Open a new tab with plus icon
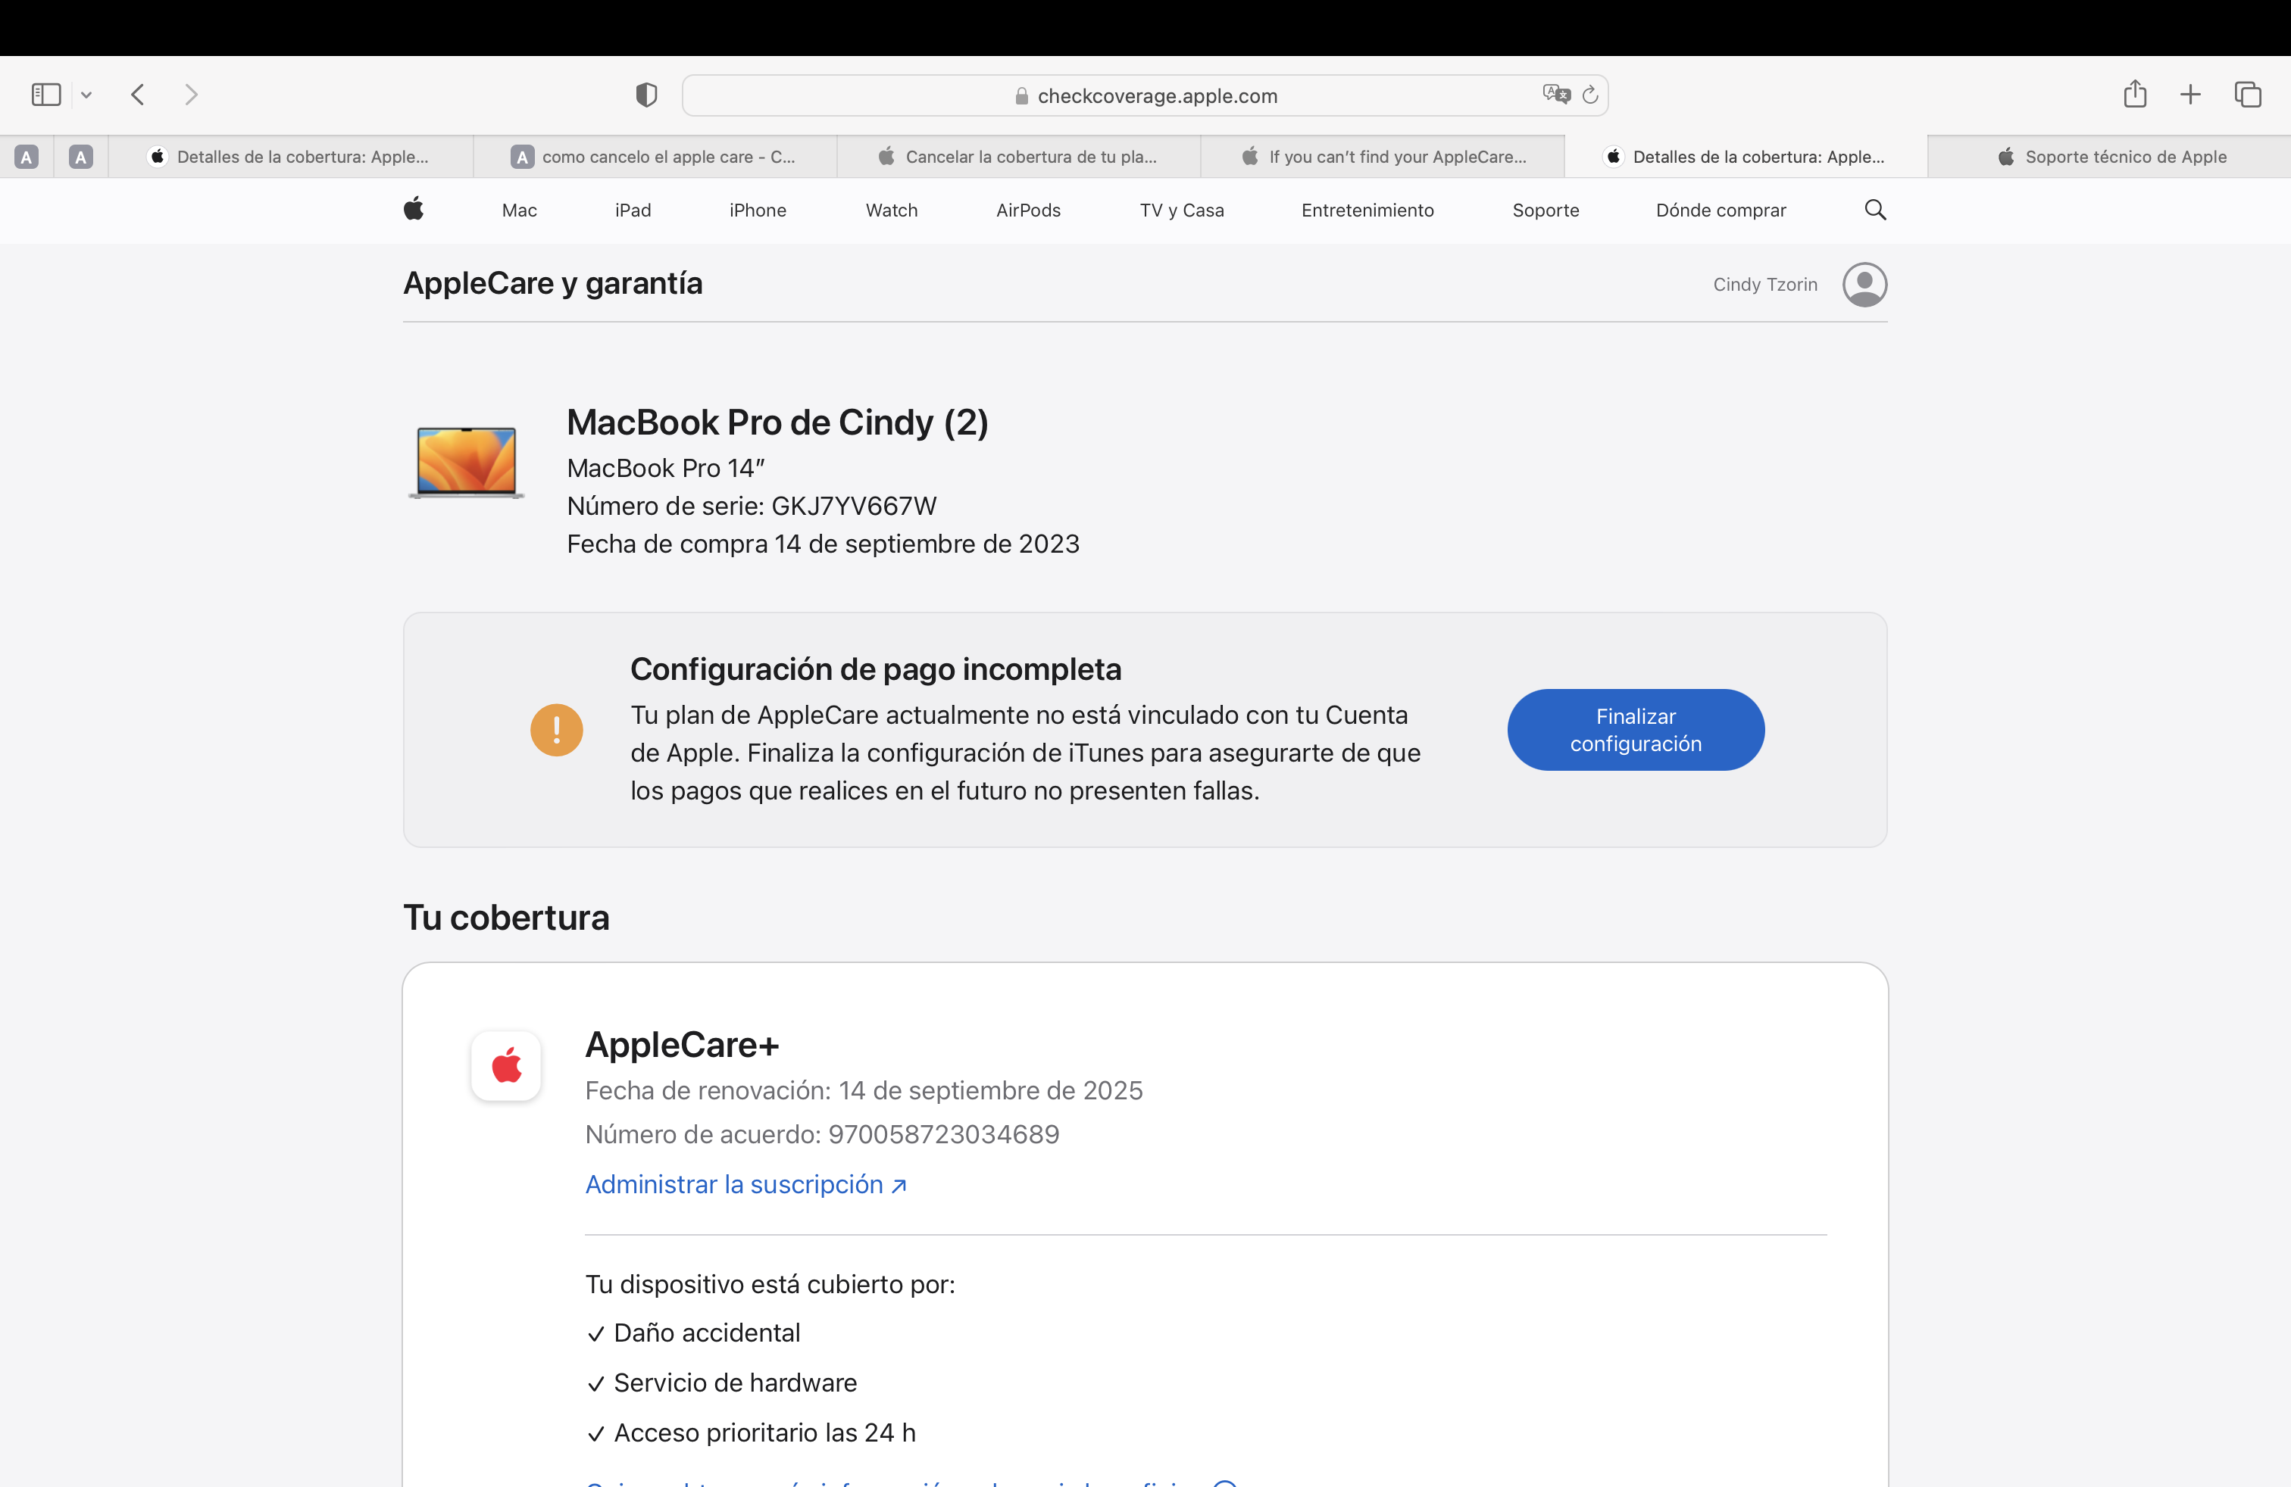The image size is (2291, 1487). (x=2190, y=94)
